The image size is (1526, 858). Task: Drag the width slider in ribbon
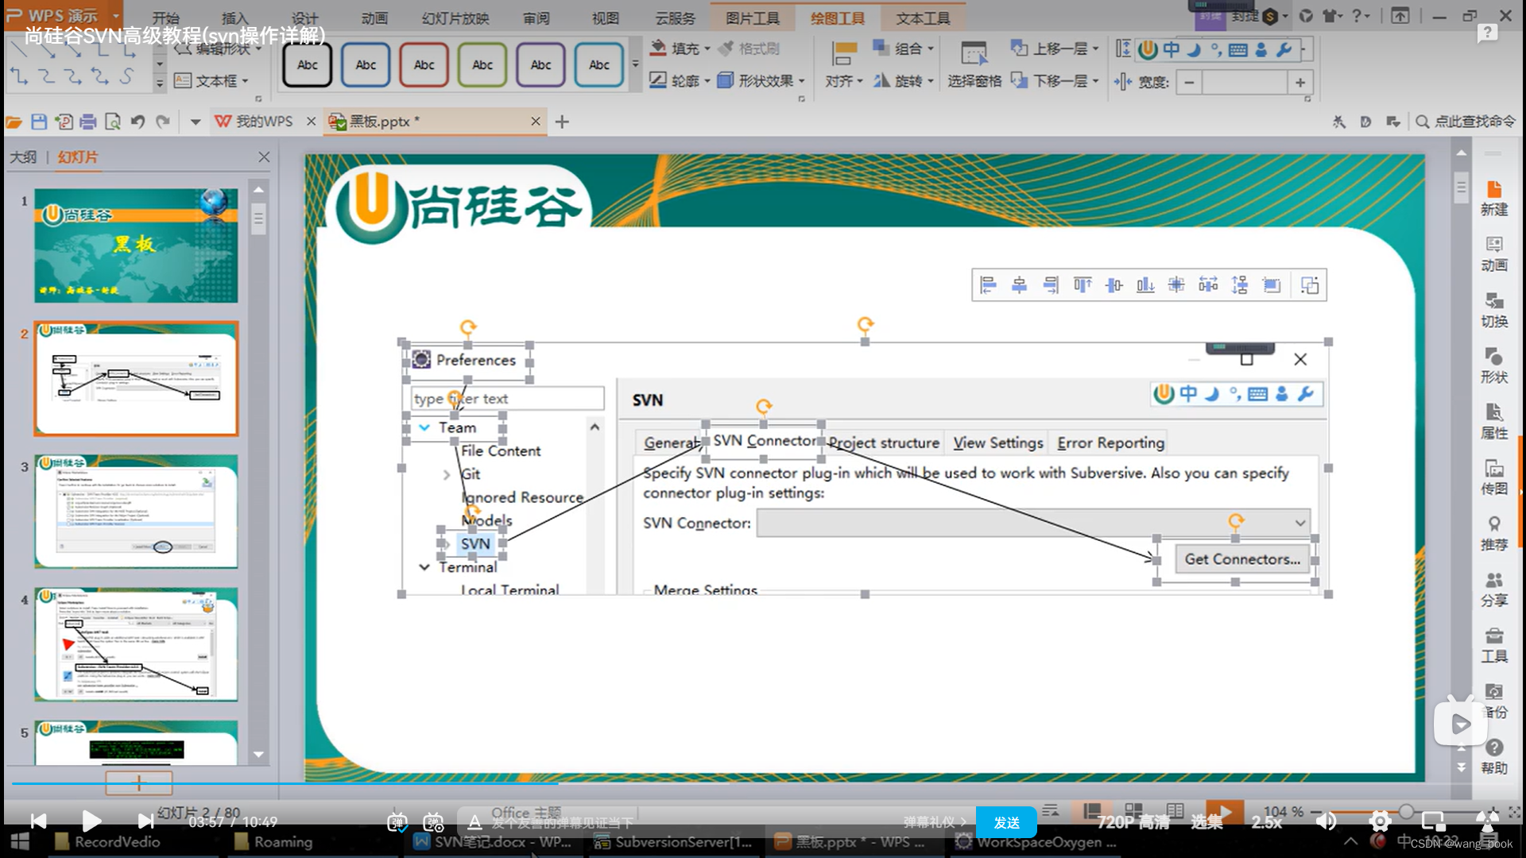coord(1245,82)
